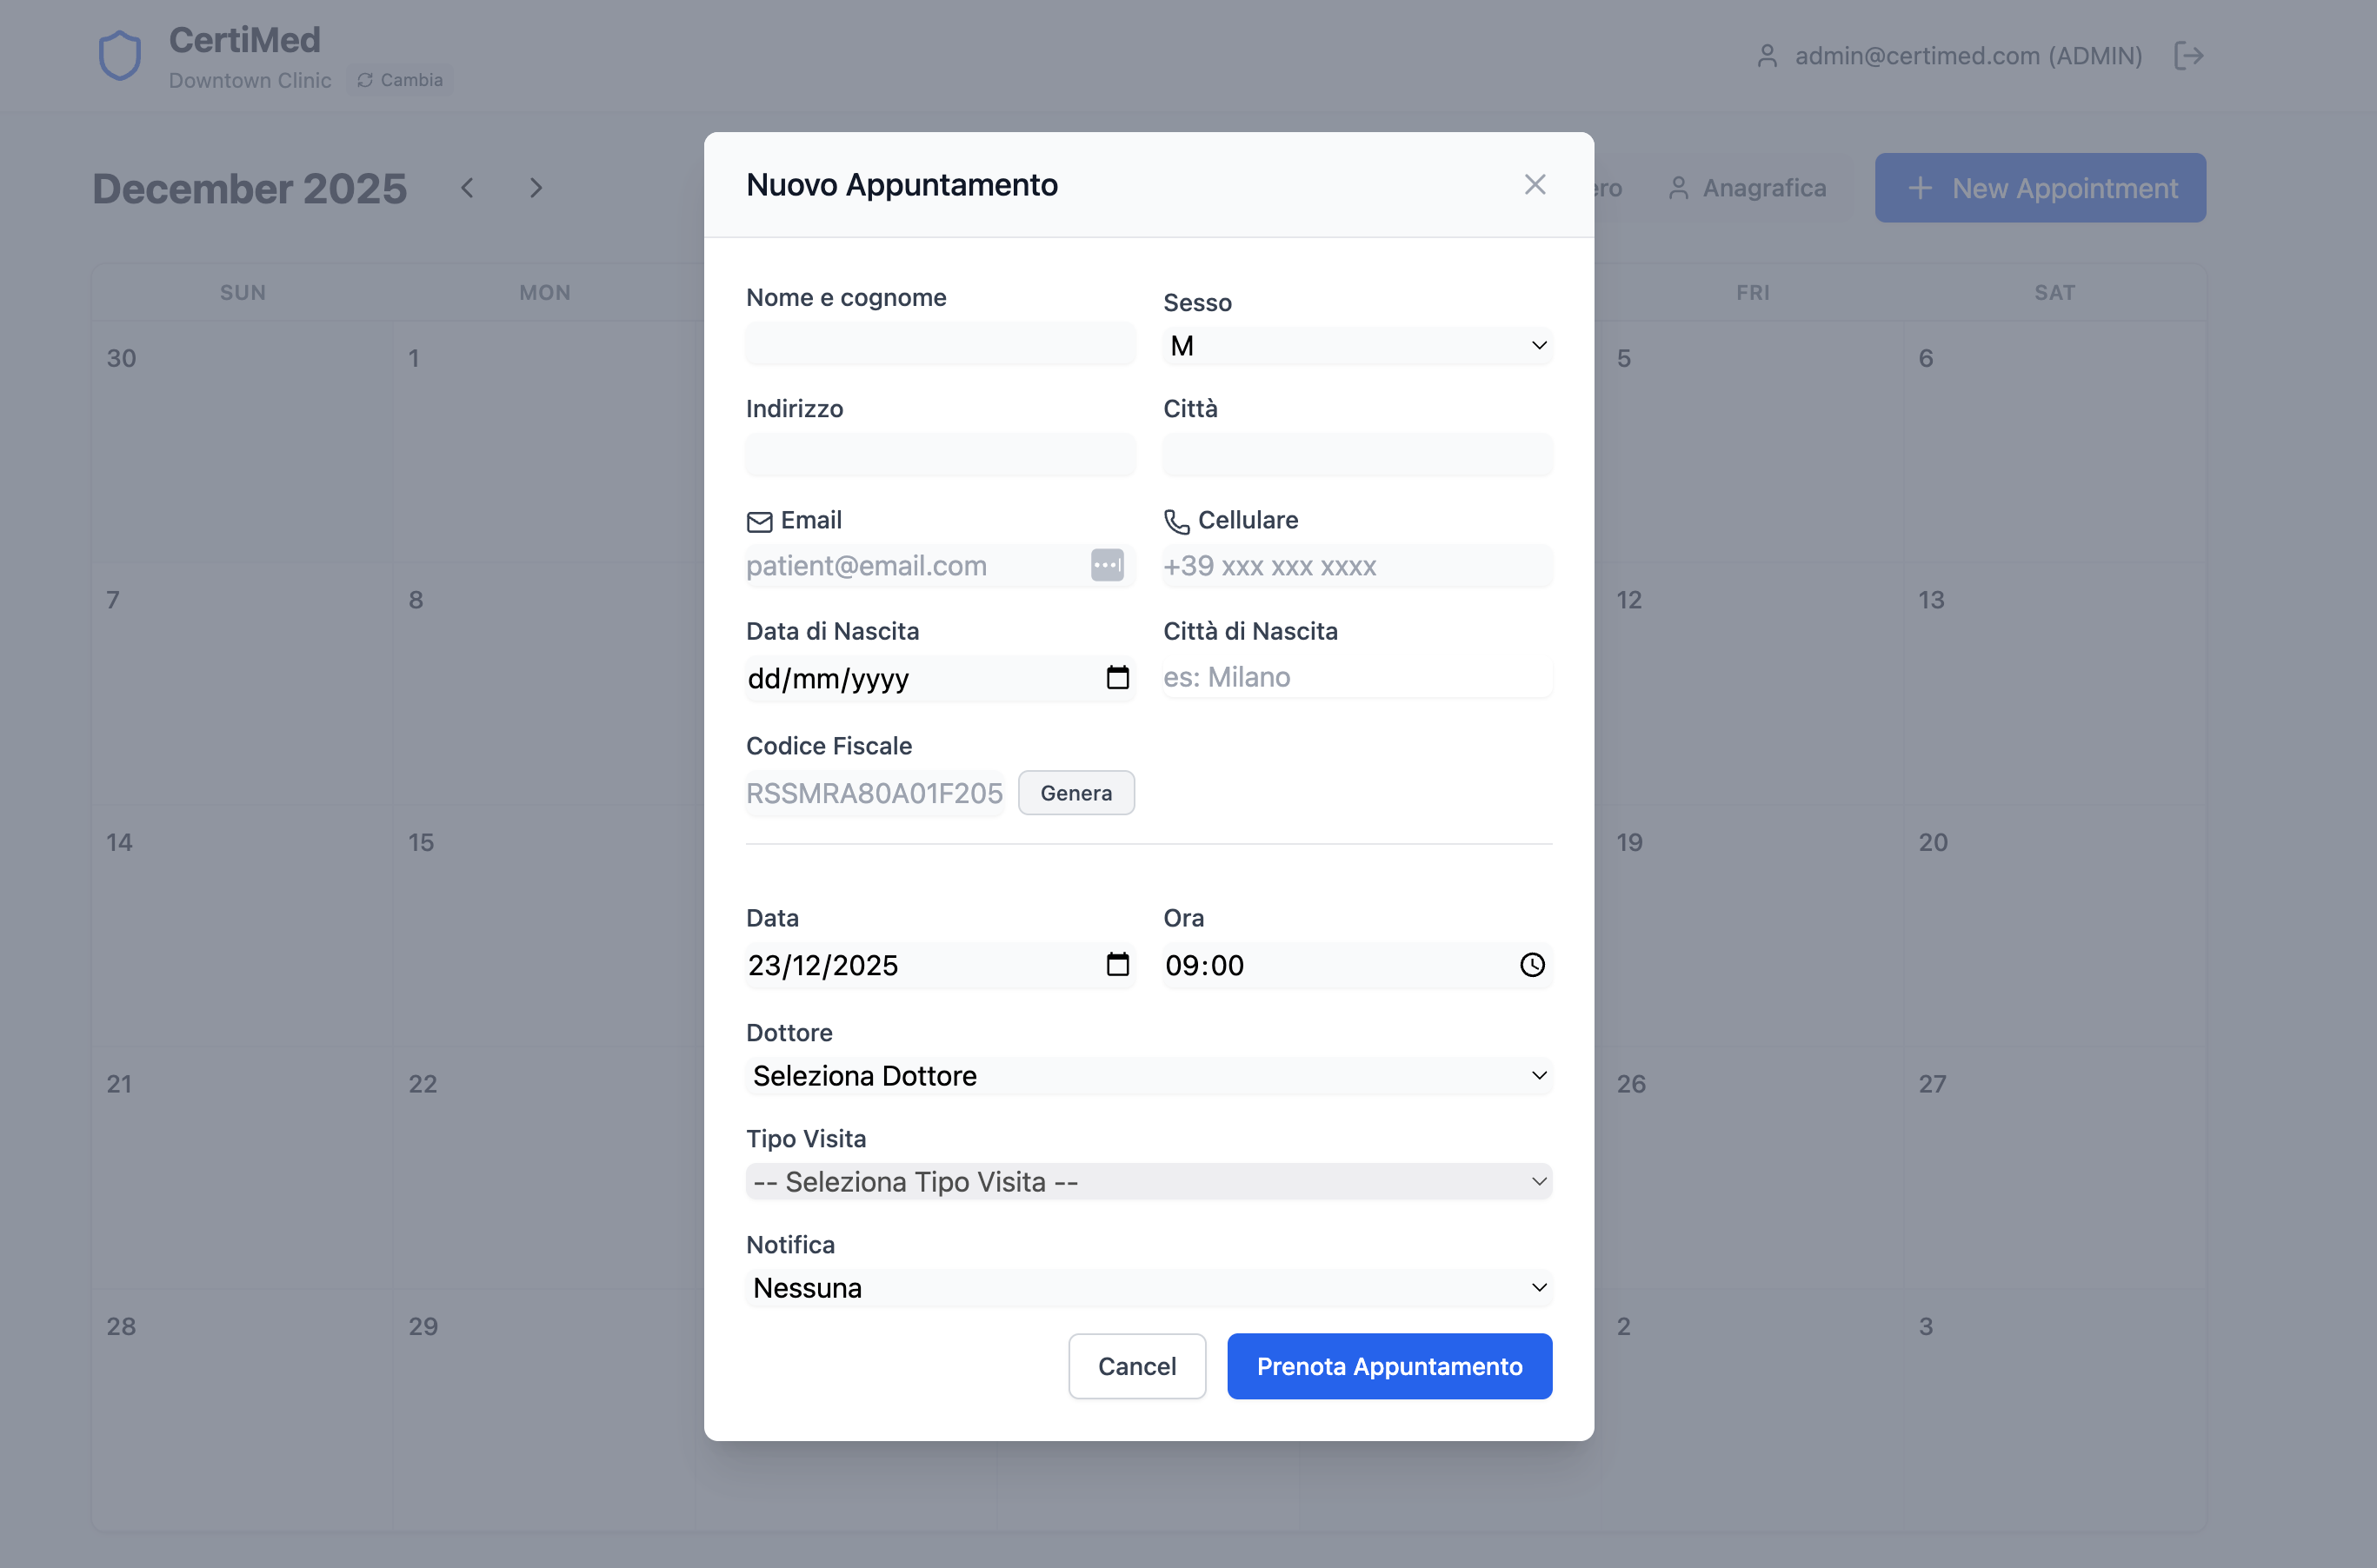Expand the Notifica dropdown
The width and height of the screenshot is (2377, 1568).
(1148, 1288)
